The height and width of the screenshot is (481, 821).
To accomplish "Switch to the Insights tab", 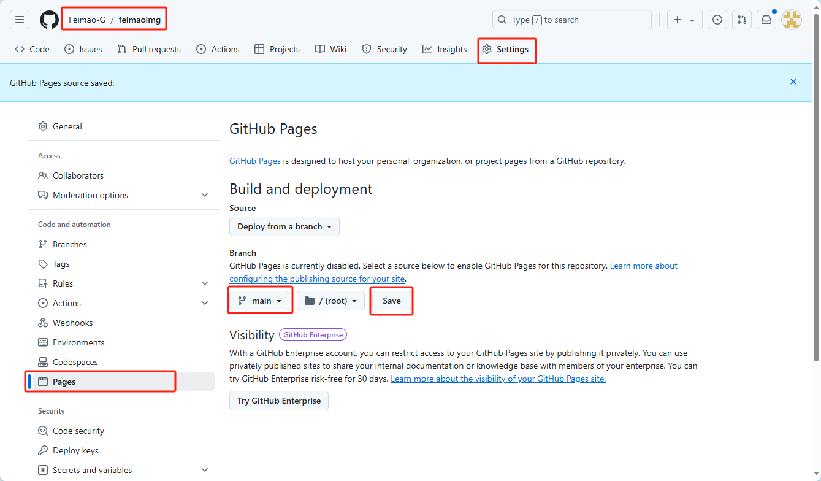I will click(445, 49).
